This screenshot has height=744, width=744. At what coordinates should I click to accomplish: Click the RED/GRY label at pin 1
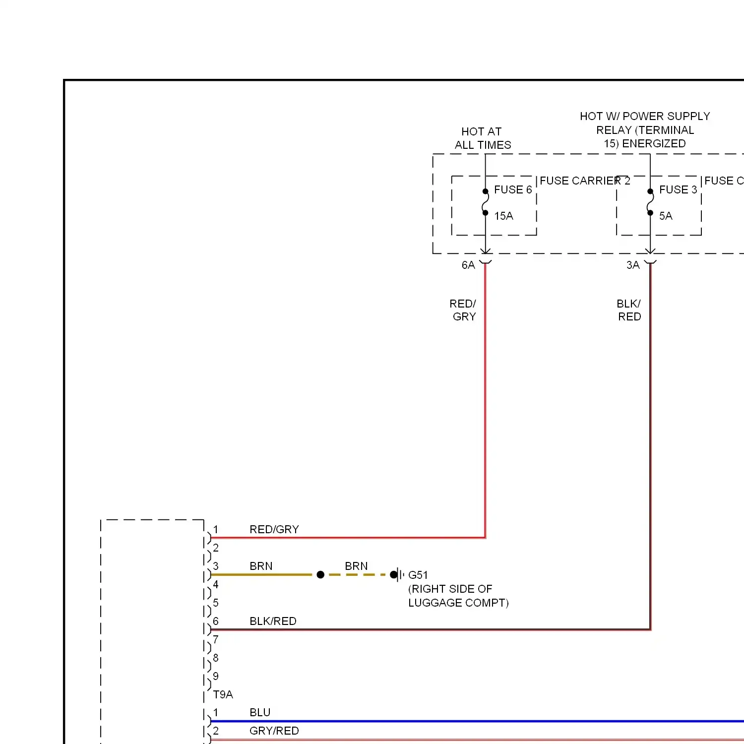point(274,529)
